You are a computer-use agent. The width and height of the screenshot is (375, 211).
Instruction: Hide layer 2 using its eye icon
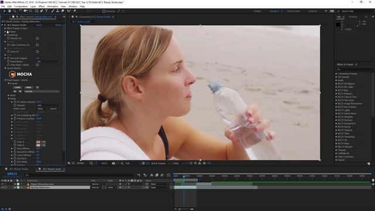(x=2, y=188)
